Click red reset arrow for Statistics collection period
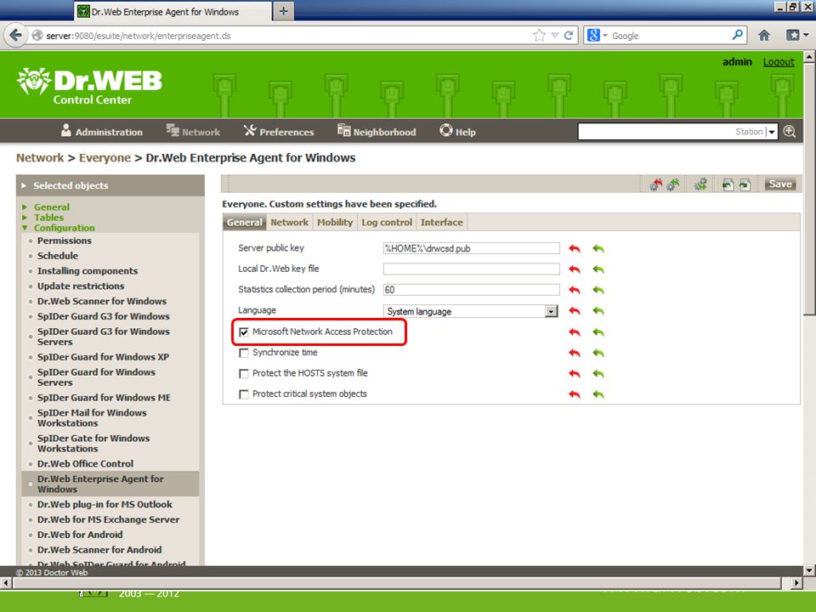The width and height of the screenshot is (816, 612). pos(575,290)
